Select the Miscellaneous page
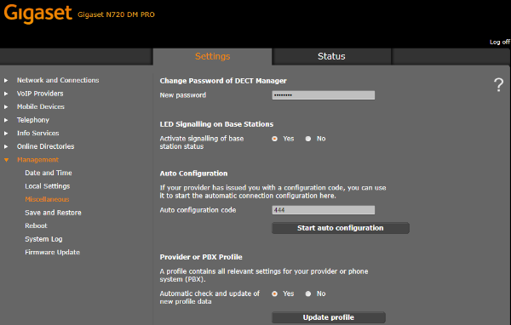Image resolution: width=511 pixels, height=325 pixels. point(47,199)
